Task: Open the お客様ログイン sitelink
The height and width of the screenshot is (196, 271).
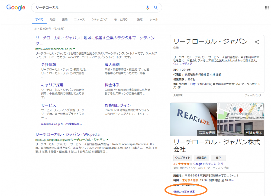Action: pyautogui.click(x=118, y=105)
